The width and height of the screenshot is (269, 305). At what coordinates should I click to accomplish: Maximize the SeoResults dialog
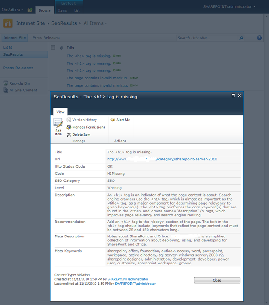(x=233, y=95)
